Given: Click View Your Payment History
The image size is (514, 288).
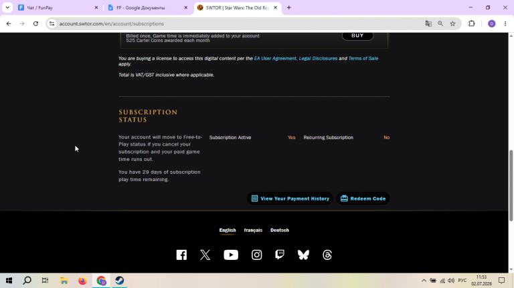Looking at the screenshot, I should [x=290, y=198].
